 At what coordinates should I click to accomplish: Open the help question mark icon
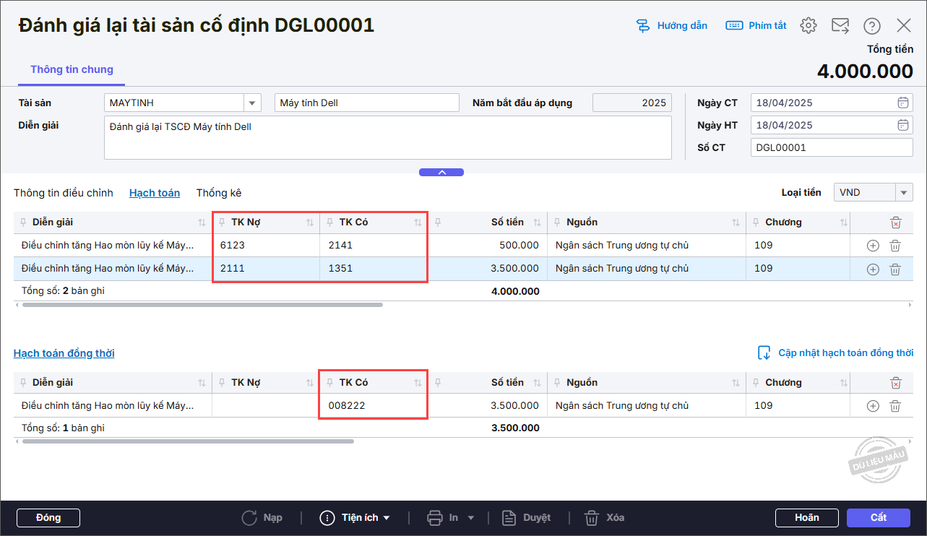(x=872, y=26)
